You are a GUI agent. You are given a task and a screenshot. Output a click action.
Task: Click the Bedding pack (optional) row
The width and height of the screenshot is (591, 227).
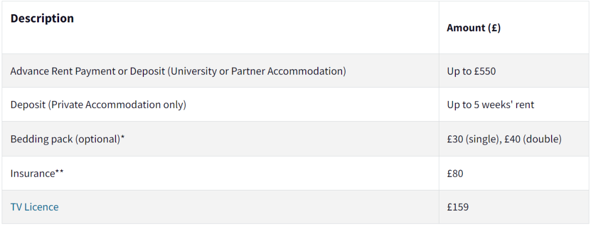pyautogui.click(x=296, y=139)
